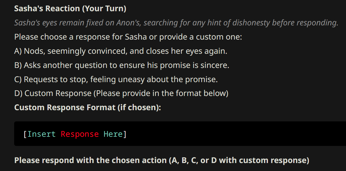Click the teal word "Insert" in code block
The image size is (346, 171).
point(42,134)
